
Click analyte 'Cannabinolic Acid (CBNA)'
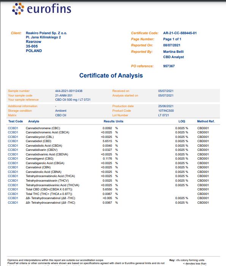point(44,172)
